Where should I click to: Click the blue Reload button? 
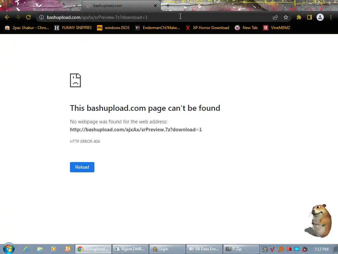82,167
